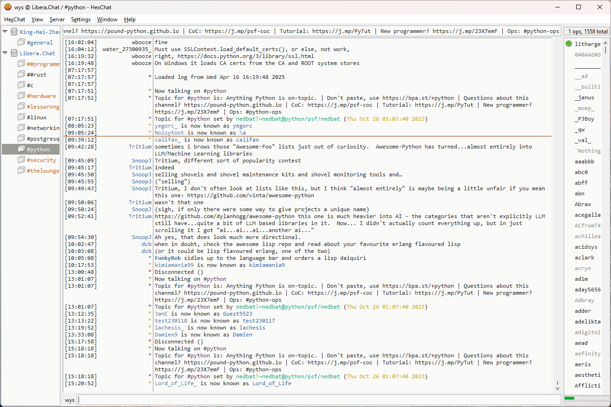The image size is (611, 407).
Task: Click the #linux channel icon
Action: coord(21,117)
